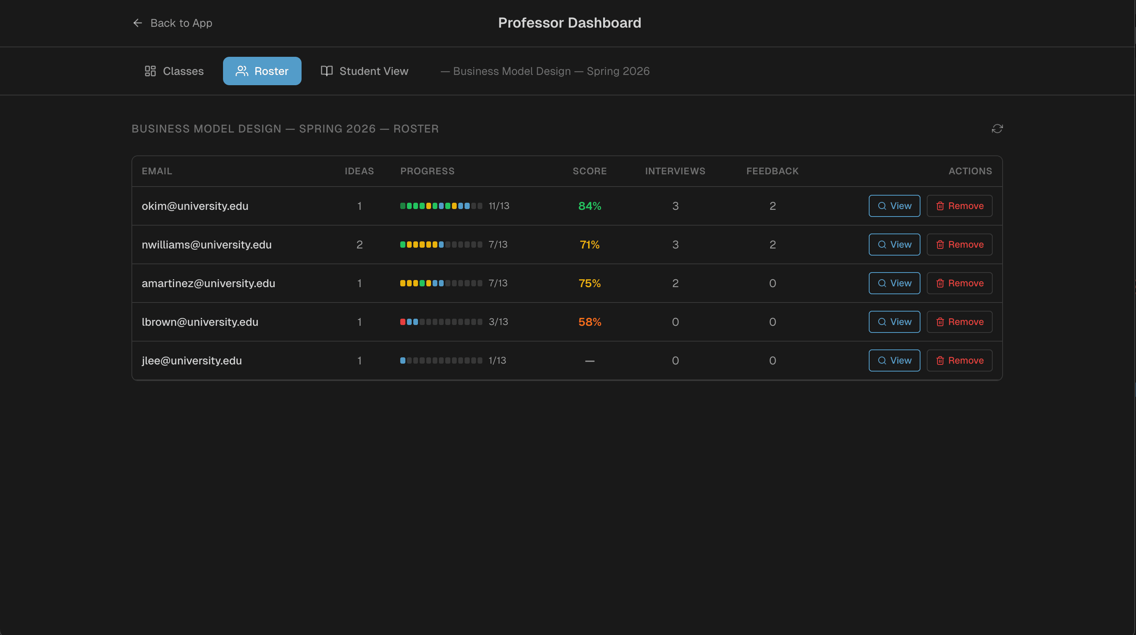Image resolution: width=1136 pixels, height=635 pixels.
Task: Click the back arrow beside Back to App
Action: coord(137,23)
